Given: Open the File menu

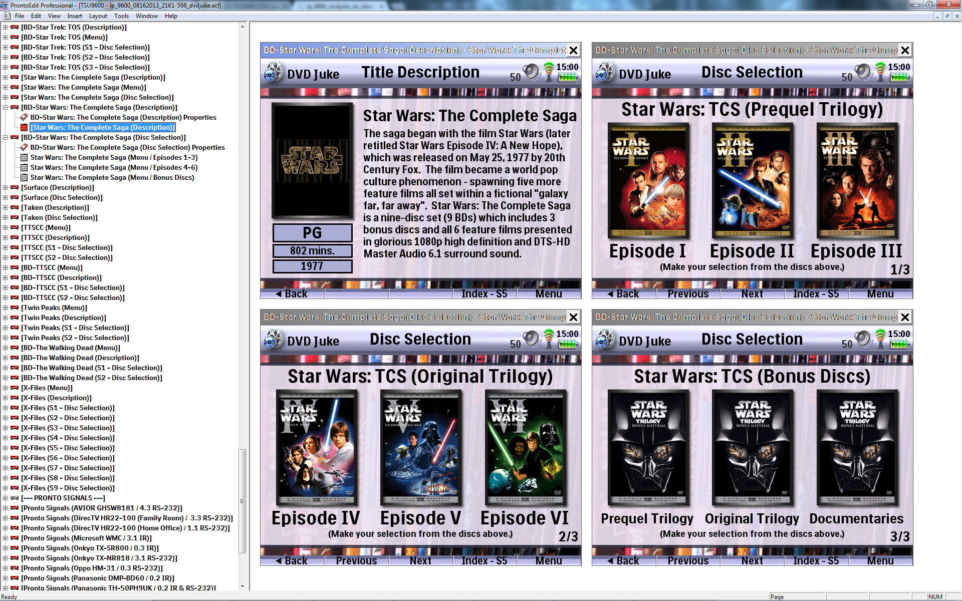Looking at the screenshot, I should coord(20,16).
